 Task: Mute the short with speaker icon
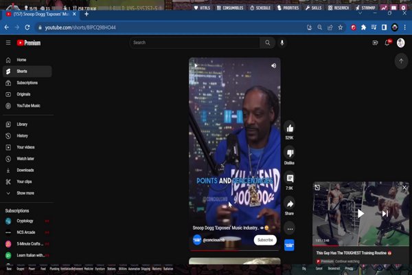(273, 65)
